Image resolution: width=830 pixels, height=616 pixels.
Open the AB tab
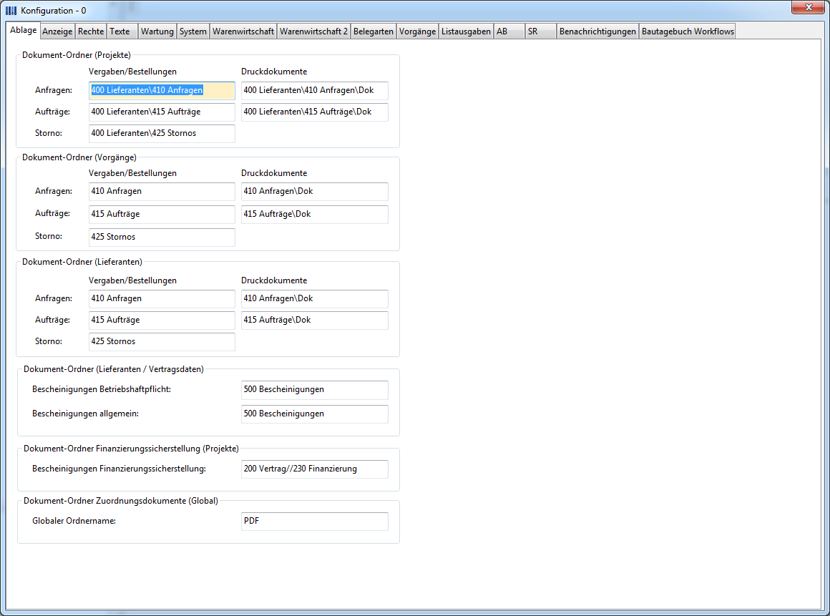[509, 31]
